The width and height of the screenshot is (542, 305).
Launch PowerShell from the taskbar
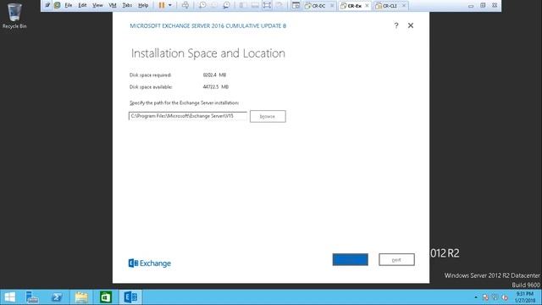[57, 297]
